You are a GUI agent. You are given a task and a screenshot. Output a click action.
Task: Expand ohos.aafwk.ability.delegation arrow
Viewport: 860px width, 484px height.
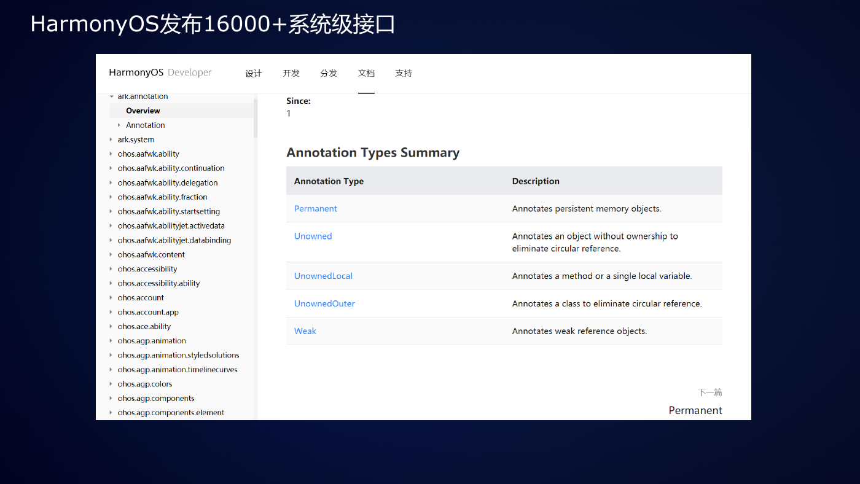pos(111,183)
